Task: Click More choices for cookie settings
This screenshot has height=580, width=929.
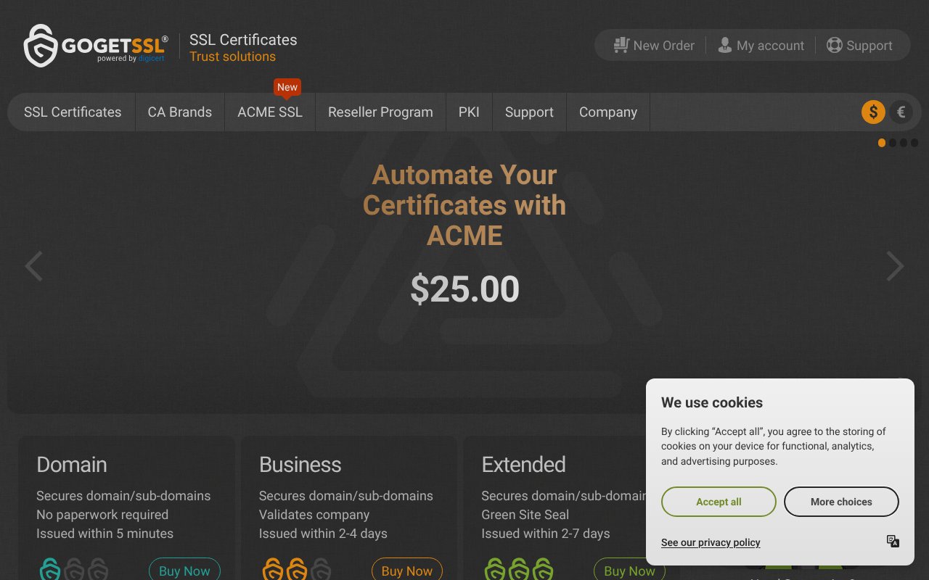Action: pos(841,502)
